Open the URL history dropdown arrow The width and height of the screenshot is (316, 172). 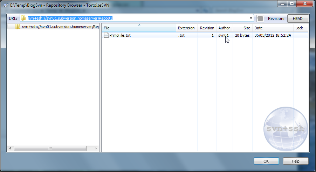pyautogui.click(x=251, y=18)
